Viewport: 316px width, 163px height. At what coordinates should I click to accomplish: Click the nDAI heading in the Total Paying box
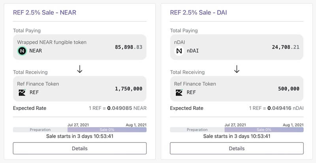coord(180,42)
